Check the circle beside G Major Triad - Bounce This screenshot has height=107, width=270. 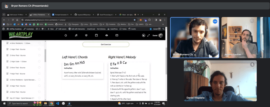(39, 86)
